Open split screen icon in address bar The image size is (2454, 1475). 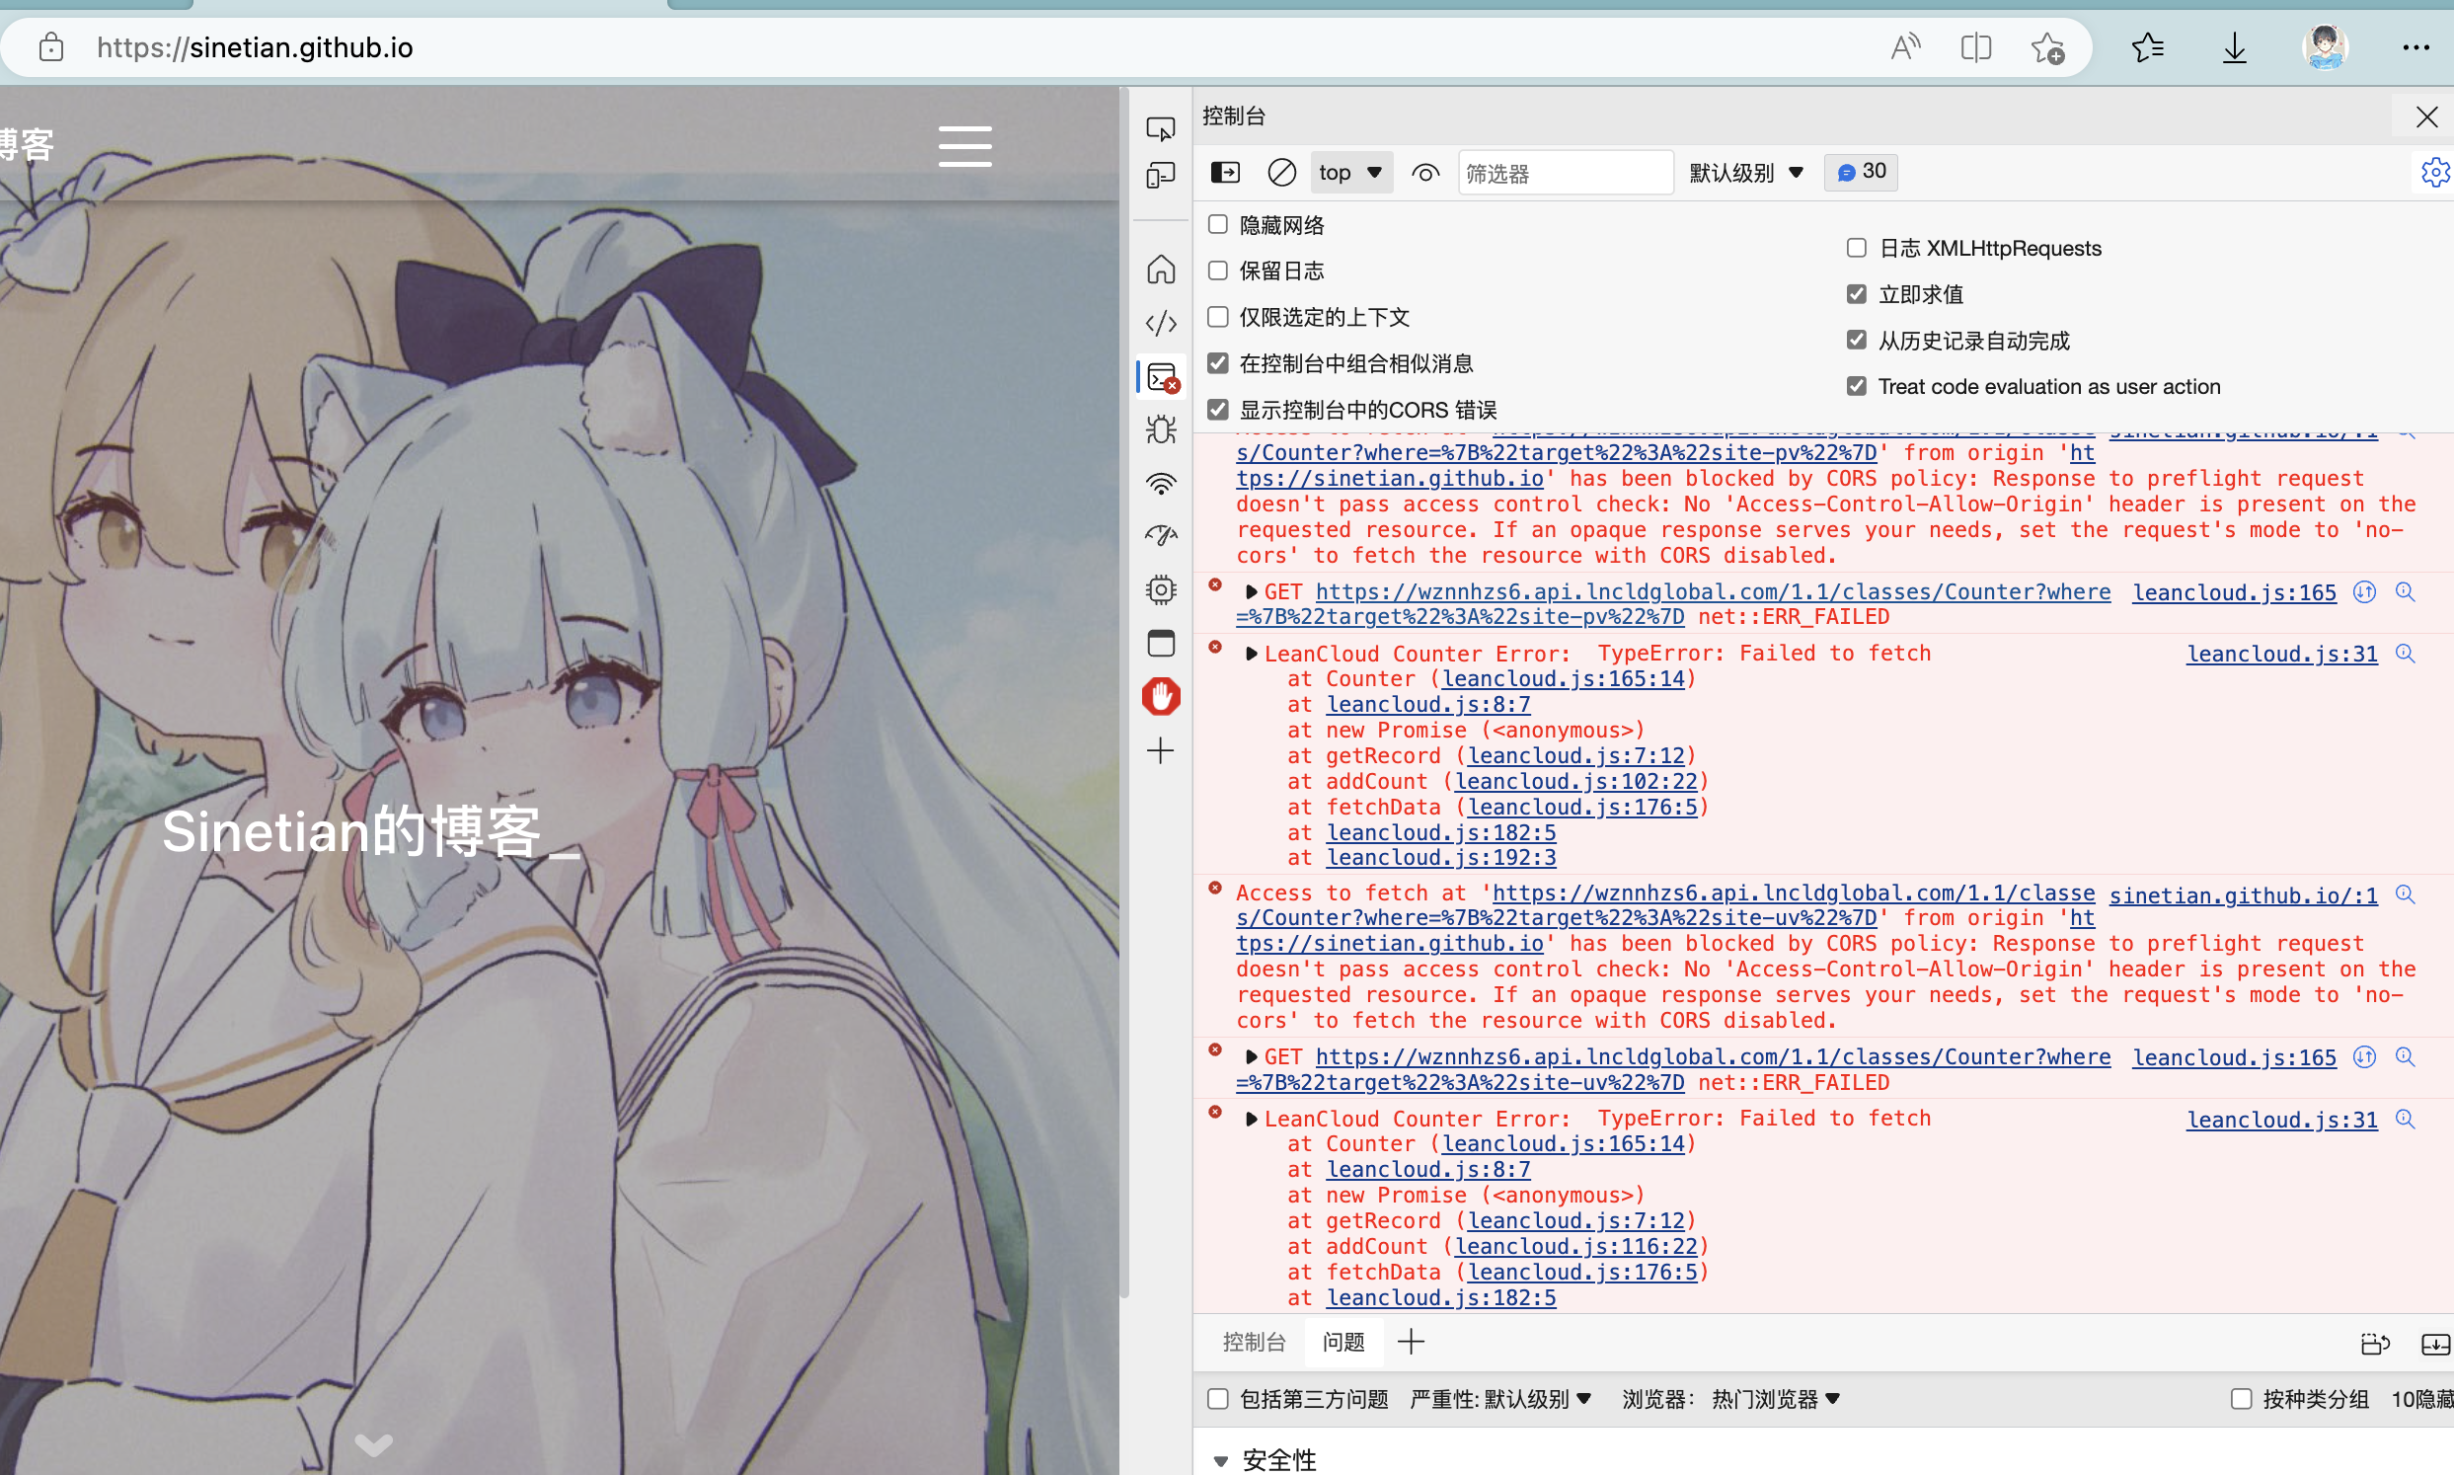coord(1976,46)
